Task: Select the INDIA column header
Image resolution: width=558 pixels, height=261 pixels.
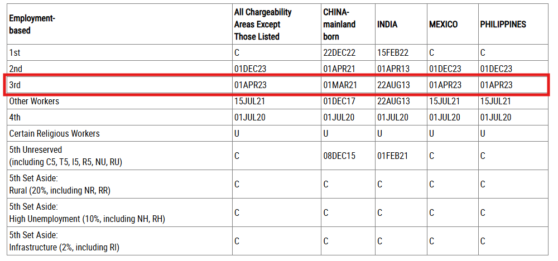Action: coord(387,25)
